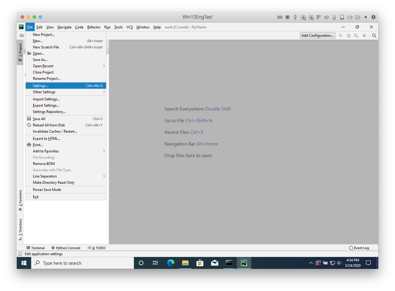Expand the Other Settings submenu
The image size is (395, 291).
click(x=66, y=92)
